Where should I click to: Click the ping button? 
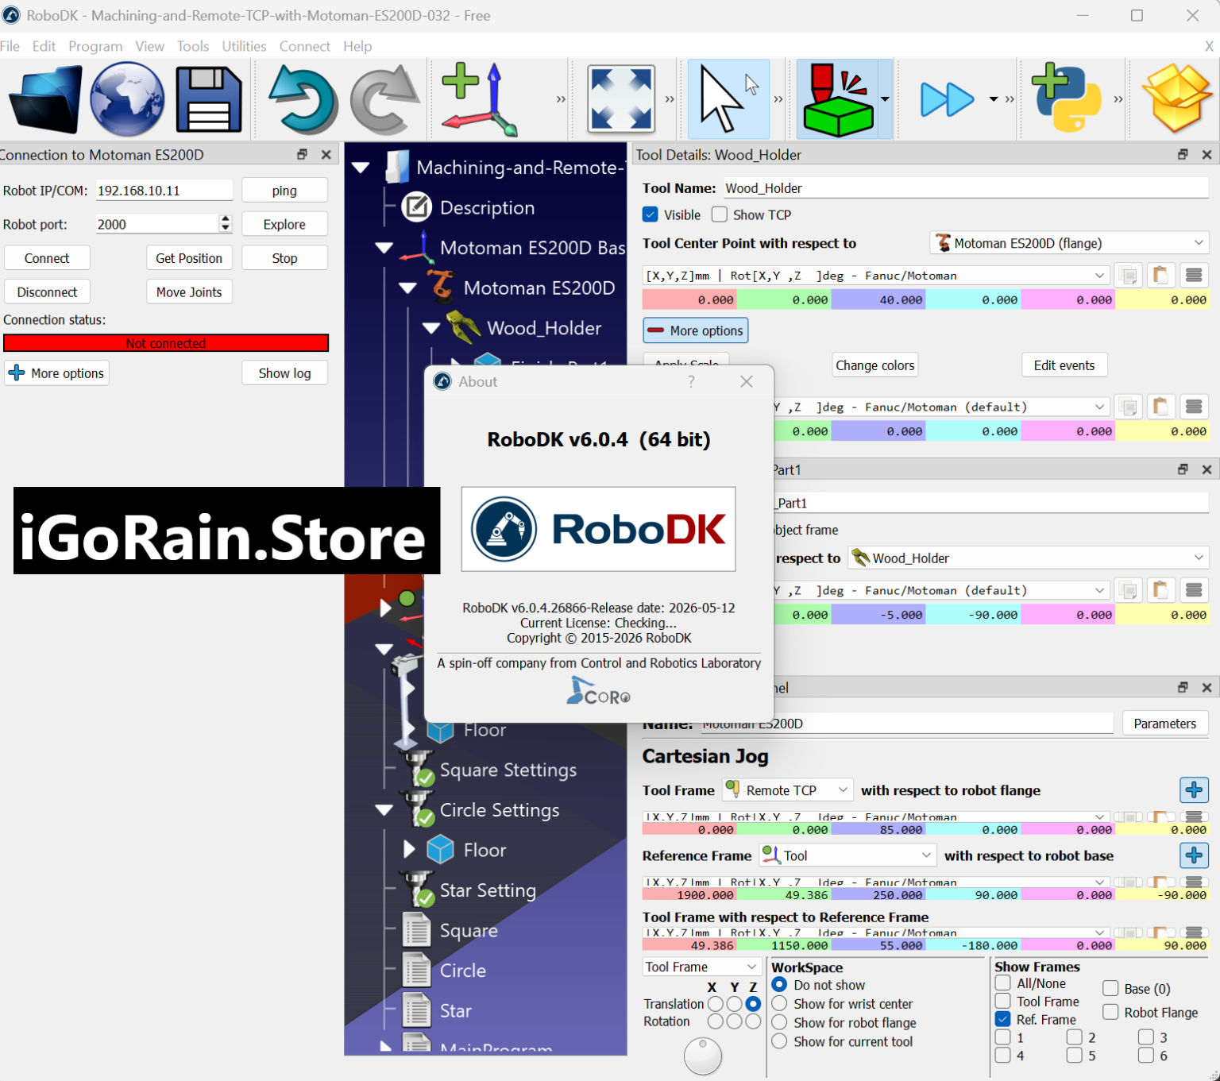click(284, 191)
